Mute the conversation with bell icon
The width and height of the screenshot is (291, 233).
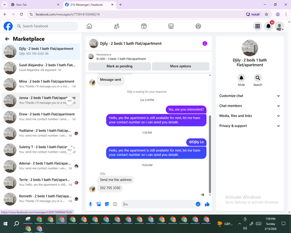pos(242,78)
